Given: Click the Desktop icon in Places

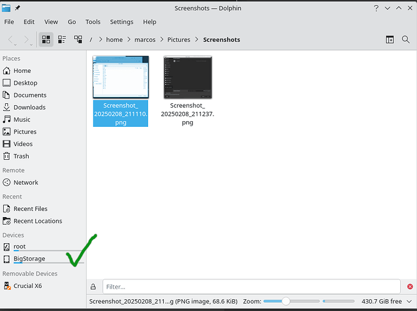Looking at the screenshot, I should tap(7, 83).
